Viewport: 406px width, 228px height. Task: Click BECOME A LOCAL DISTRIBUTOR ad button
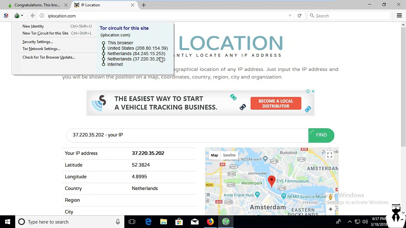276,104
